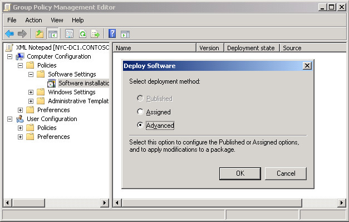Confirm with the OK button
This screenshot has height=222, width=349.
(240, 173)
